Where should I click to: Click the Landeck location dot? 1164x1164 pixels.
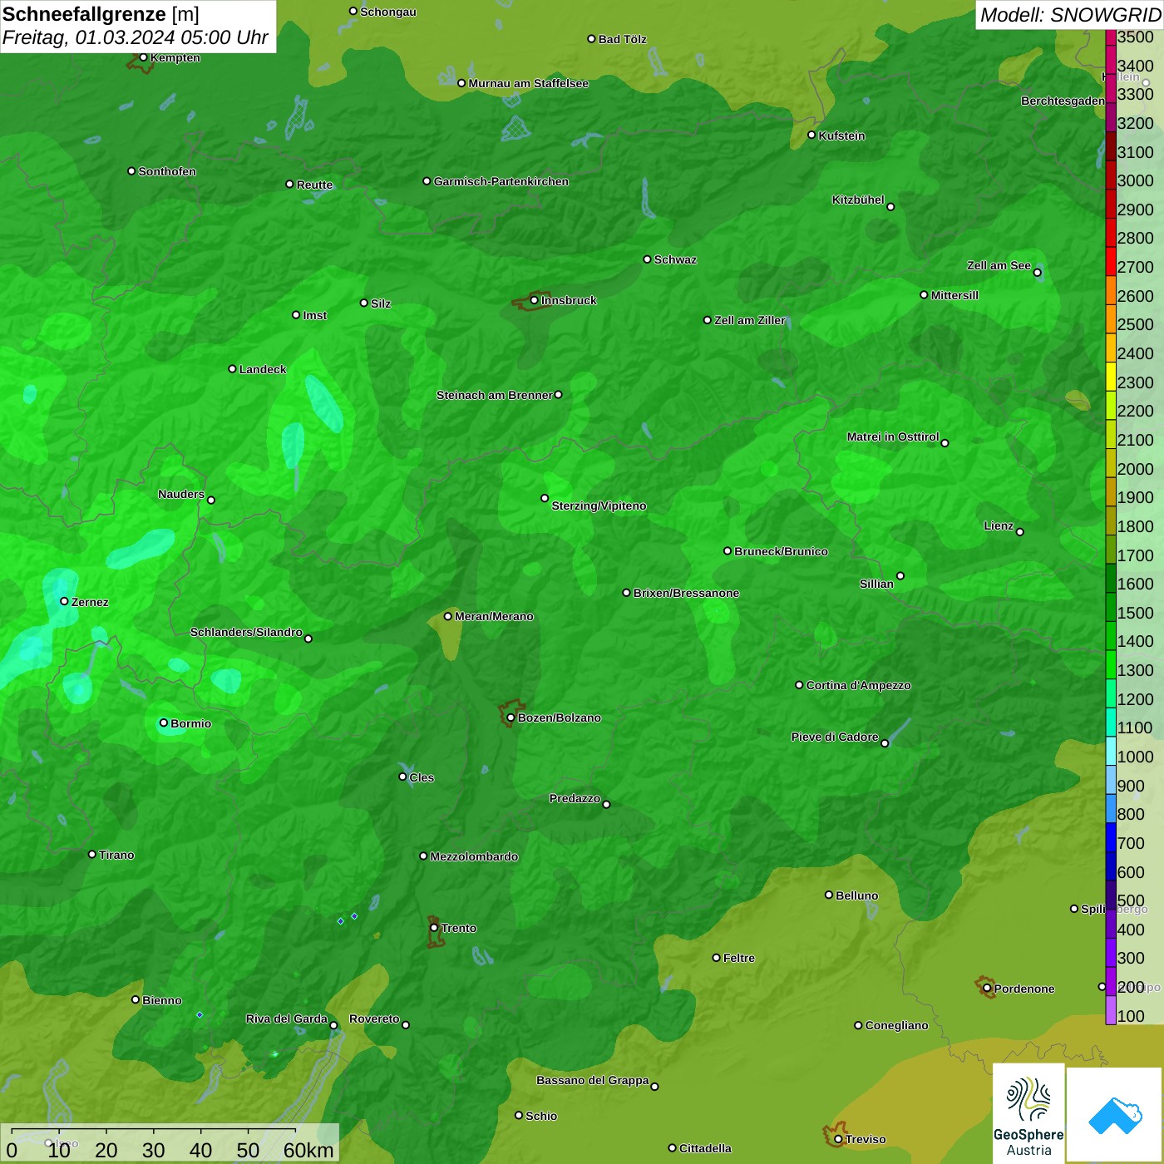[x=232, y=368]
